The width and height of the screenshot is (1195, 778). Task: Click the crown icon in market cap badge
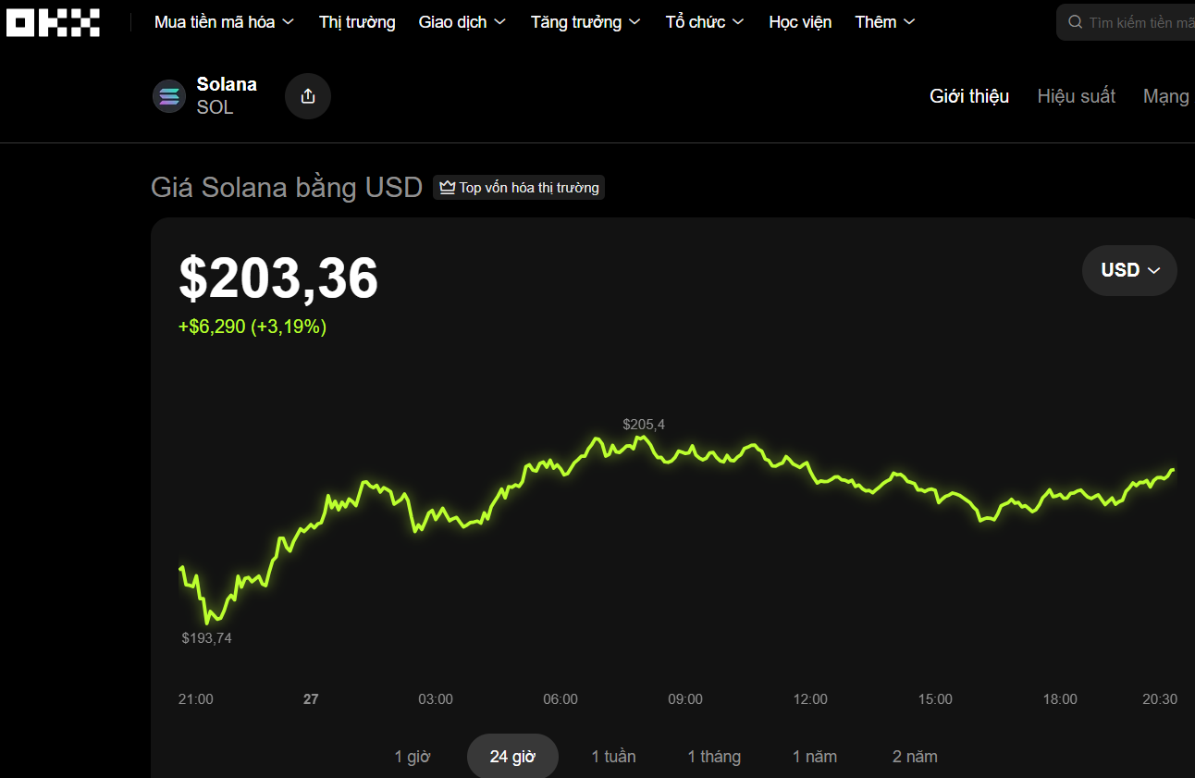pos(448,188)
